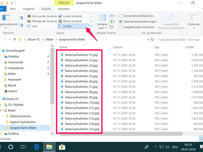Open the Verwalten ribbon tab

pos(64,9)
